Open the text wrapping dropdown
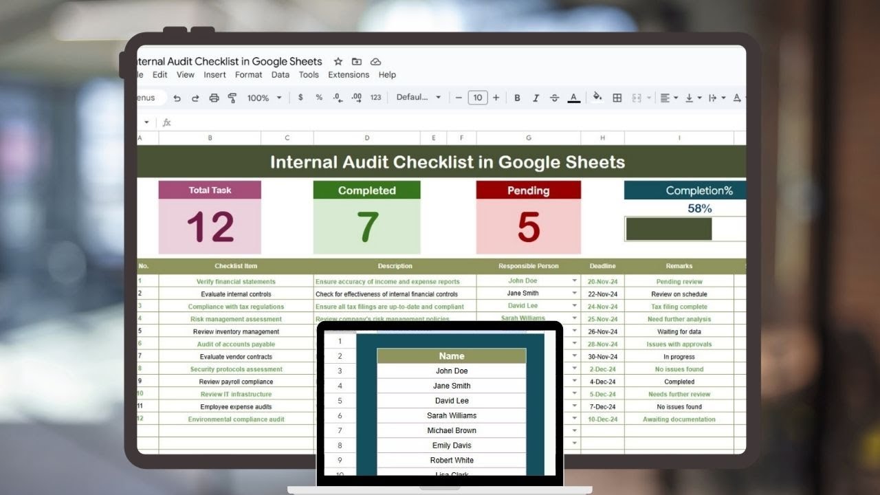The height and width of the screenshot is (495, 880). coord(716,98)
